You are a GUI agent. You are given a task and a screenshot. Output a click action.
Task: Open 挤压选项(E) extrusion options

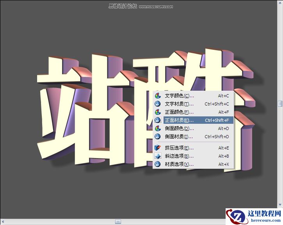coord(193,148)
